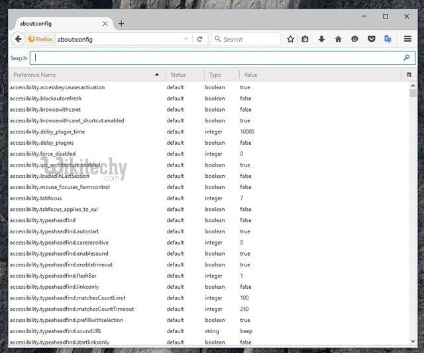The width and height of the screenshot is (424, 353).
Task: Open the column picker at table header right
Action: pos(409,75)
